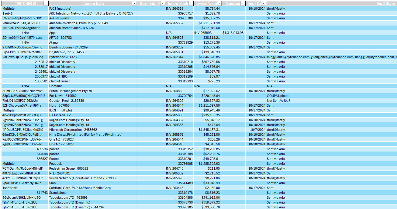The image size is (397, 209).
Task: Click the 10/16/2024 email date cell
Action: click(256, 8)
